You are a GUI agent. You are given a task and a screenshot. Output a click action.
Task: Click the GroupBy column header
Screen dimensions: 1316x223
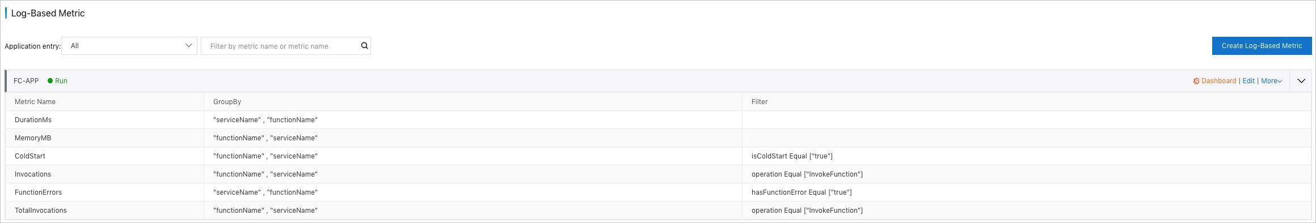(227, 102)
